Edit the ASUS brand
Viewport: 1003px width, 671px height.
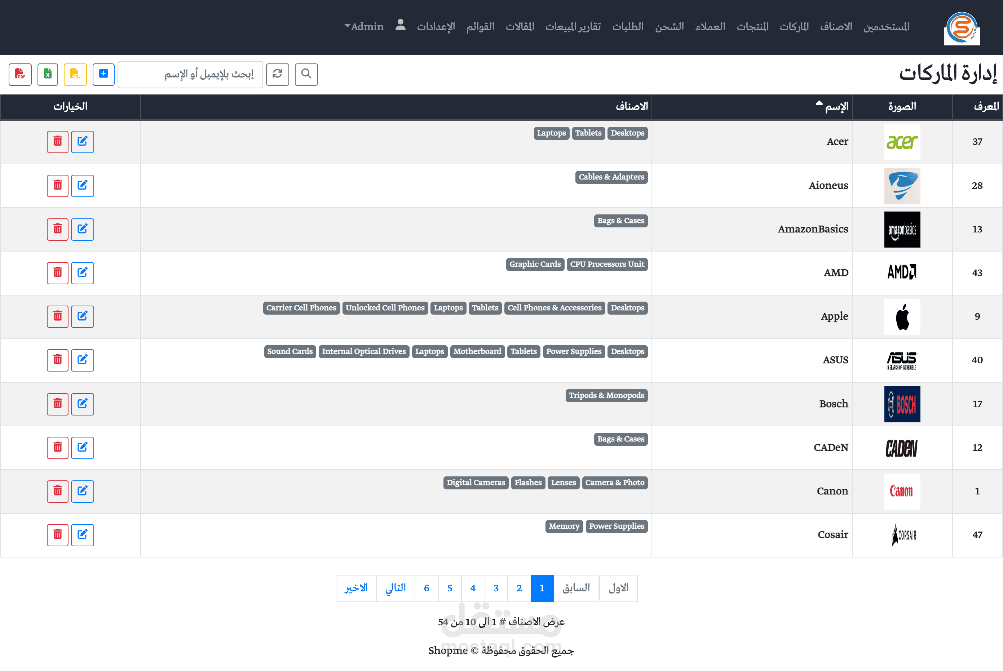(x=83, y=360)
